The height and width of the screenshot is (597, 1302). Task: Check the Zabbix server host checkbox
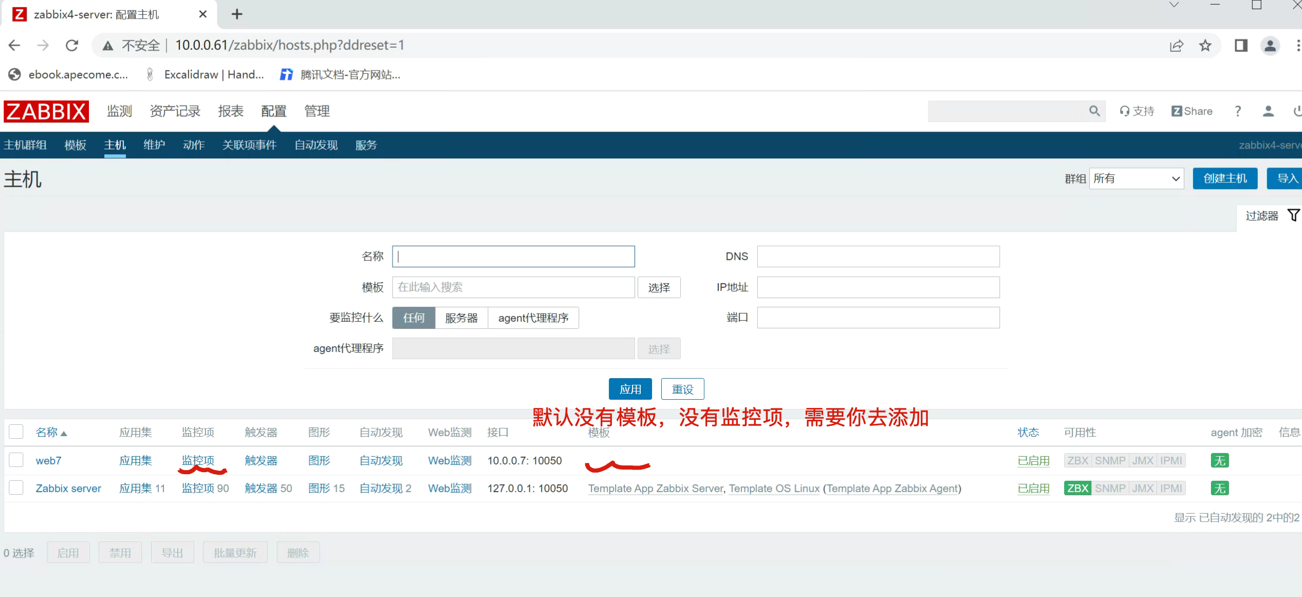[x=16, y=488]
